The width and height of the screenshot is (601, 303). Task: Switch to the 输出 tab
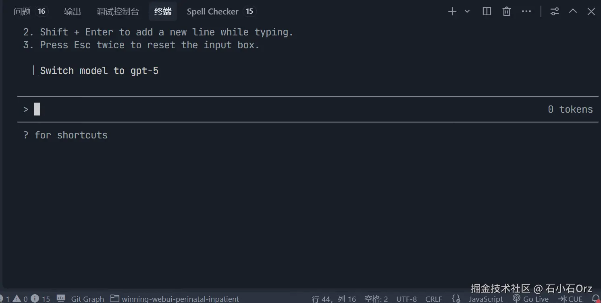pyautogui.click(x=73, y=12)
